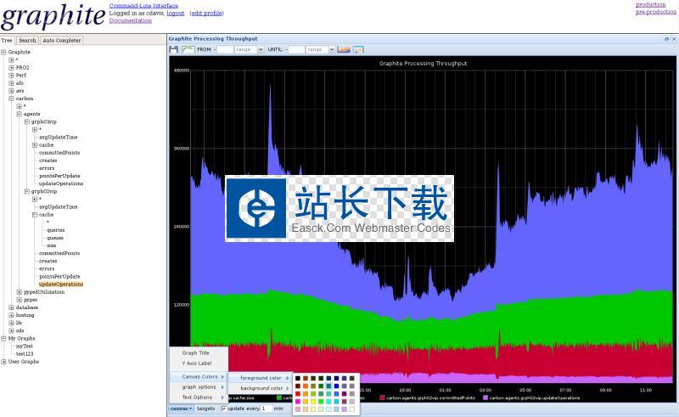Open the UNTIL range dropdown
The width and height of the screenshot is (679, 417).
[331, 50]
